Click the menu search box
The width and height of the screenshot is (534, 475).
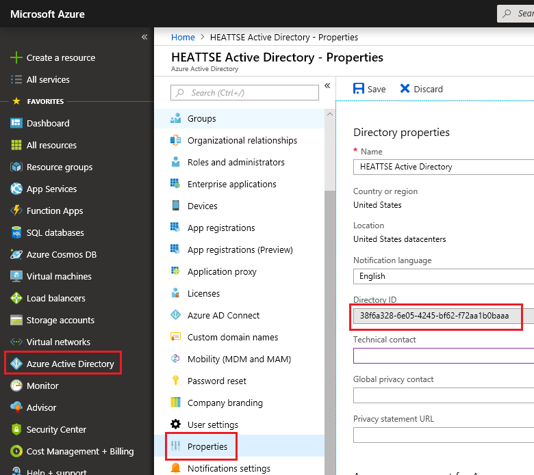(x=245, y=93)
